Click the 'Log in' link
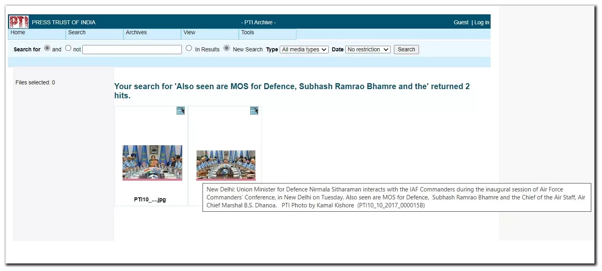The width and height of the screenshot is (602, 271). coord(482,22)
